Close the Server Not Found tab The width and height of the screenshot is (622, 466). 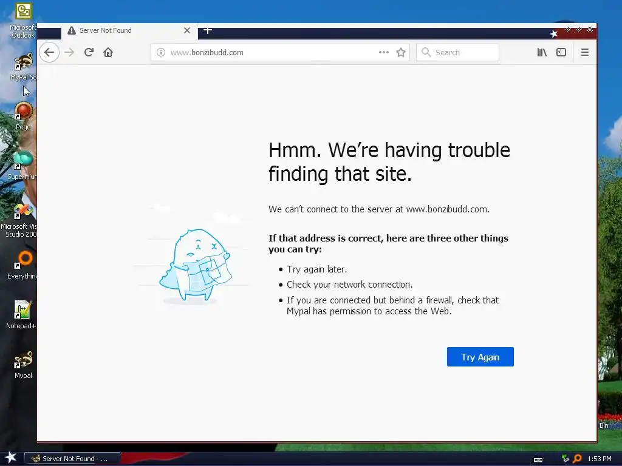(187, 30)
